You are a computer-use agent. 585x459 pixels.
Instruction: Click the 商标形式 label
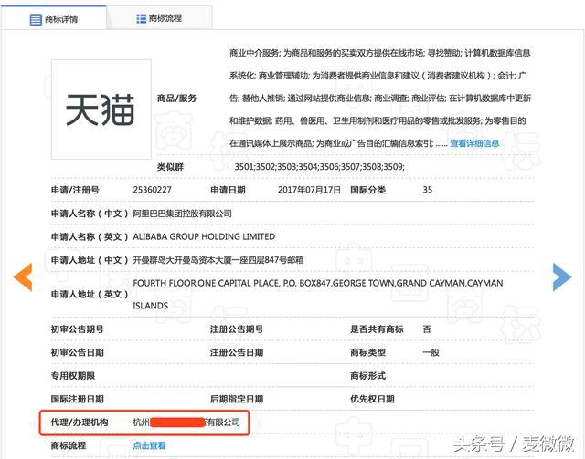[367, 376]
